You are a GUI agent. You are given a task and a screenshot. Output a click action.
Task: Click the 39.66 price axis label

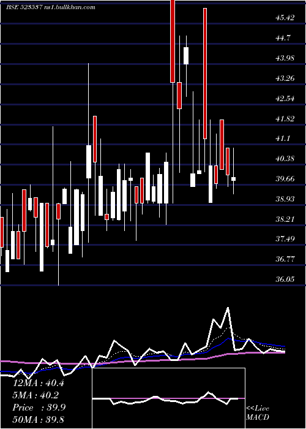click(285, 179)
